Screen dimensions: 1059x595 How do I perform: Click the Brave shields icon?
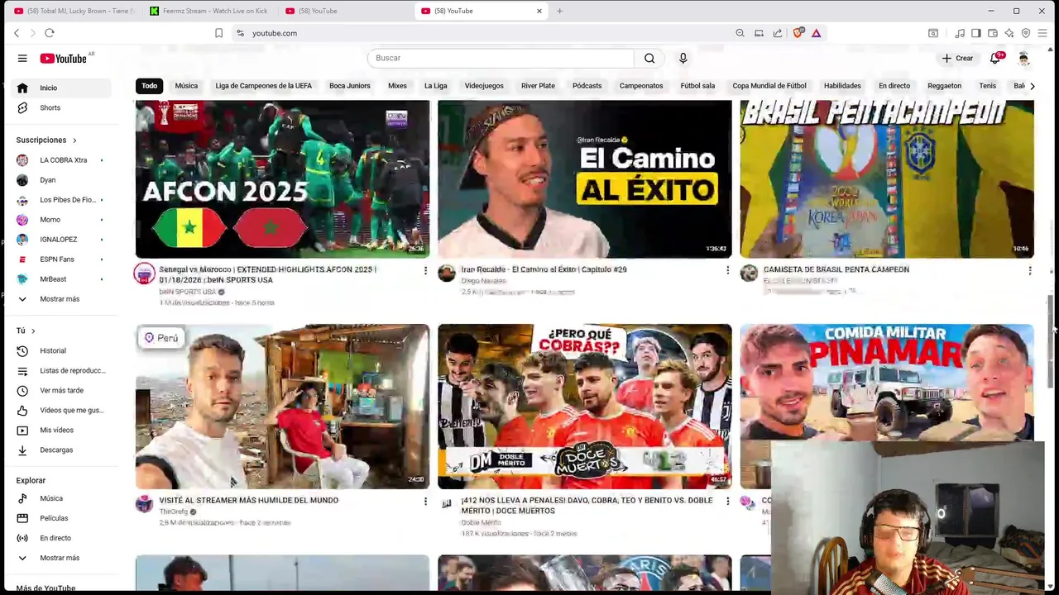[x=798, y=33]
